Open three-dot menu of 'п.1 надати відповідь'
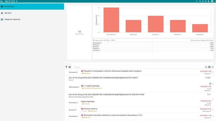 pyautogui.click(x=213, y=84)
